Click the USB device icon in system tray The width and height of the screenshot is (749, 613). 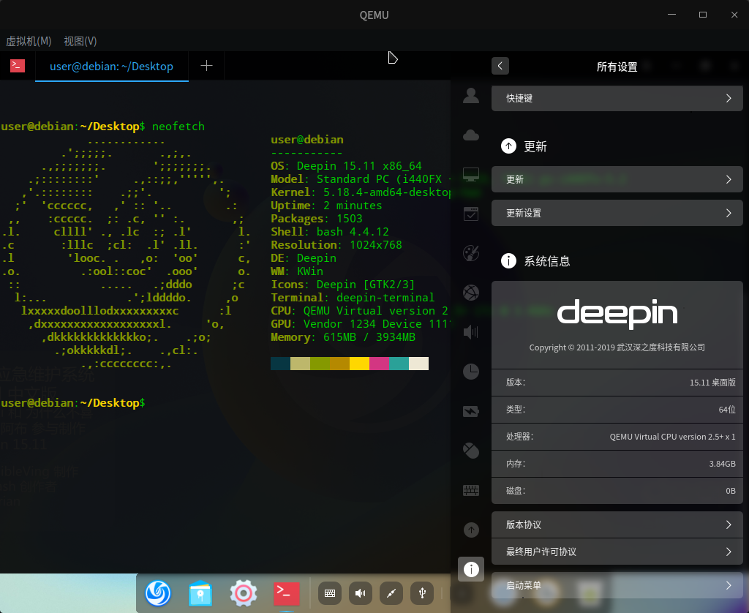point(422,593)
